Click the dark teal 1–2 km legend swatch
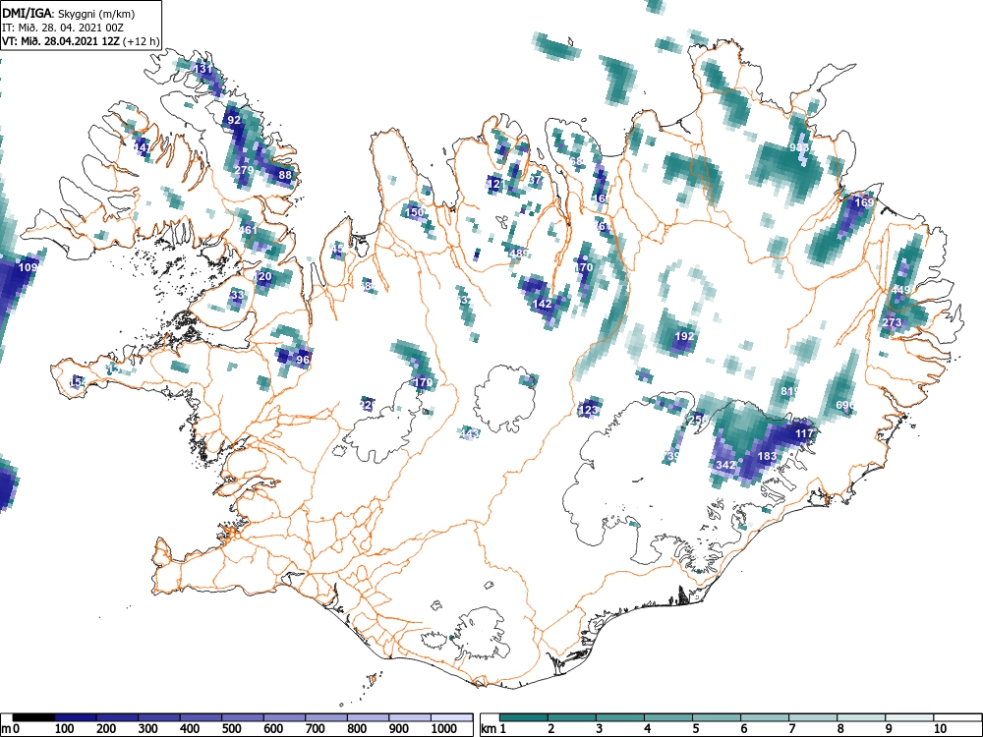Image resolution: width=983 pixels, height=737 pixels. pos(524,717)
